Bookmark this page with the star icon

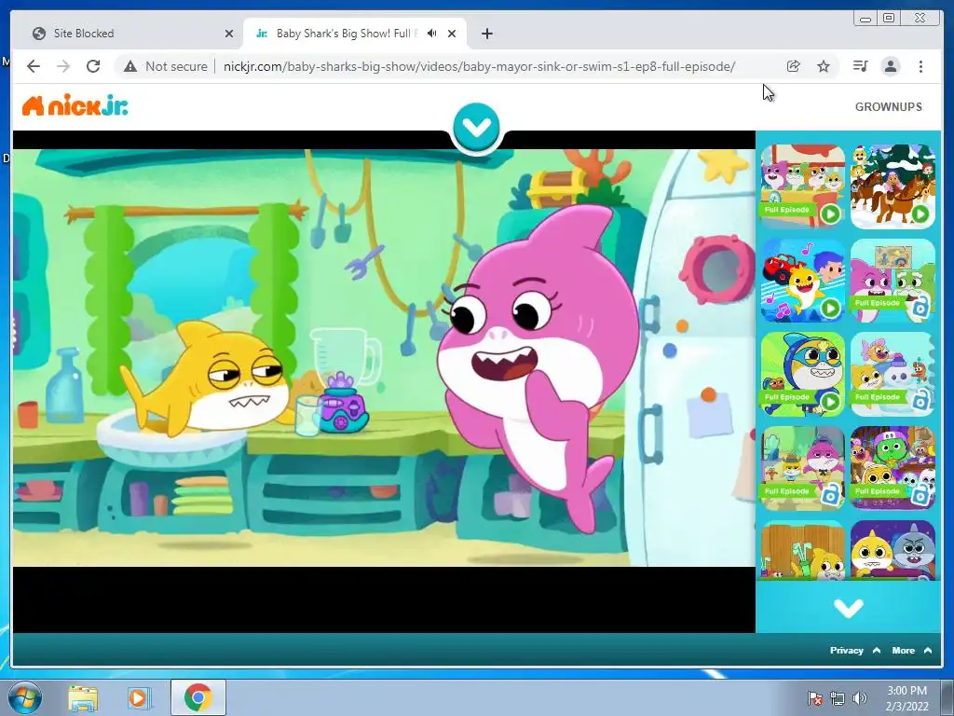(824, 66)
